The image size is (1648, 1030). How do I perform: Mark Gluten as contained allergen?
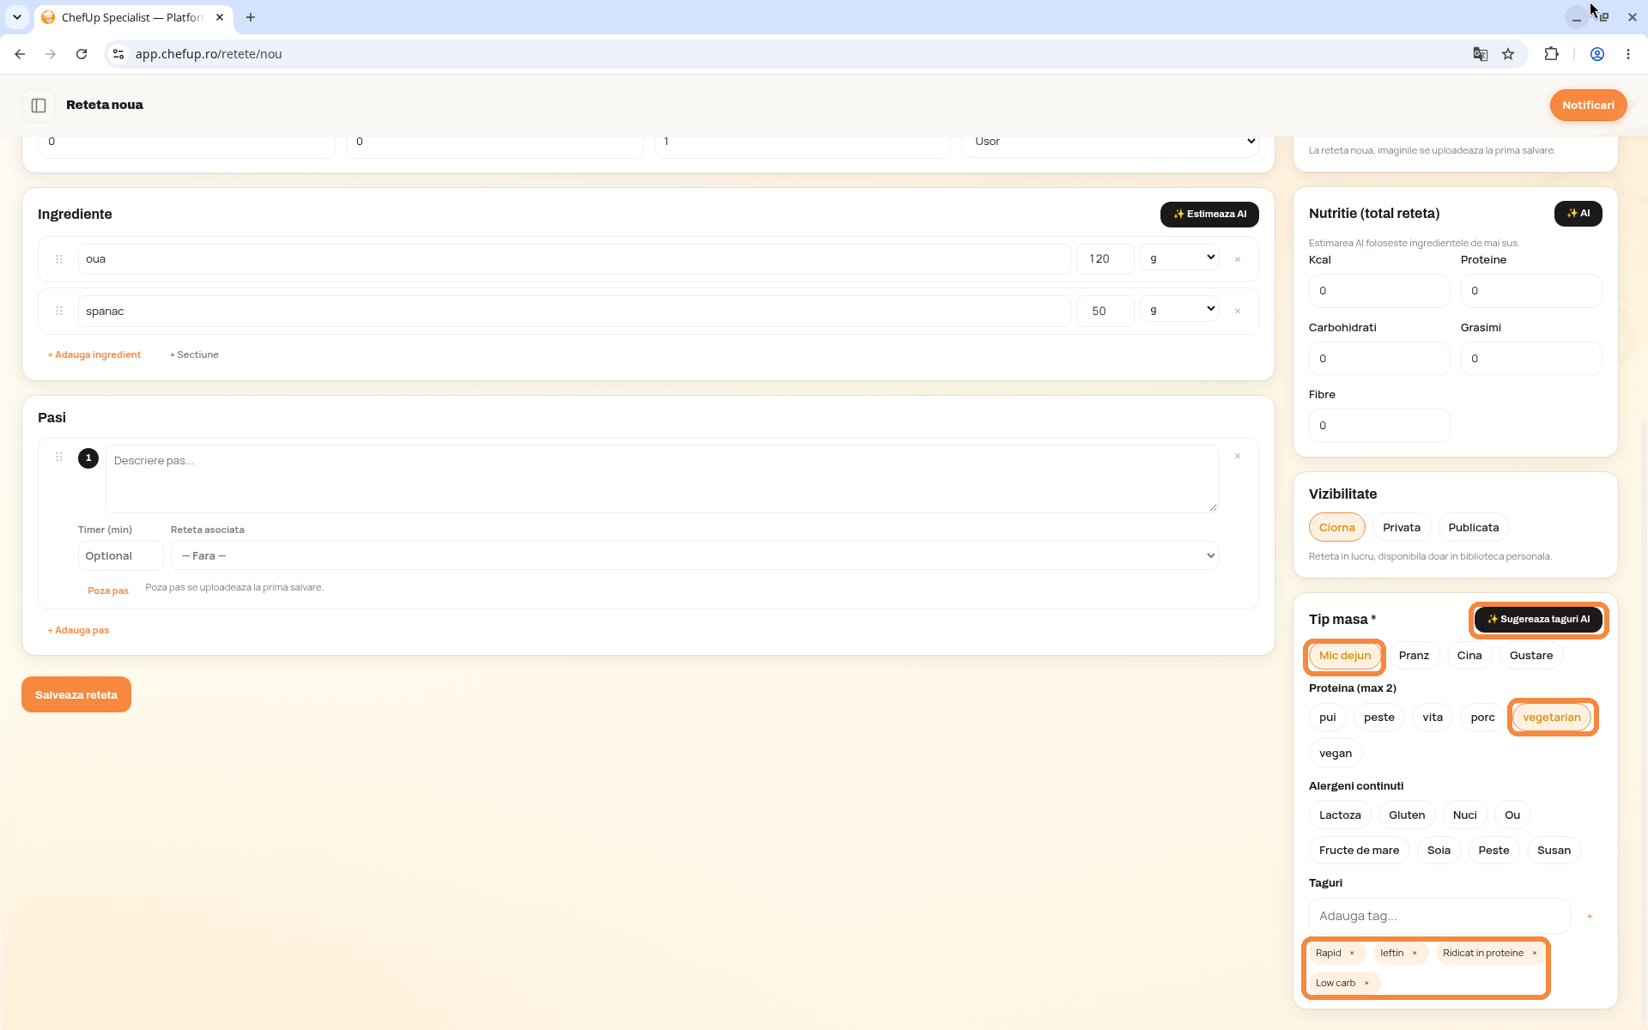click(1407, 815)
